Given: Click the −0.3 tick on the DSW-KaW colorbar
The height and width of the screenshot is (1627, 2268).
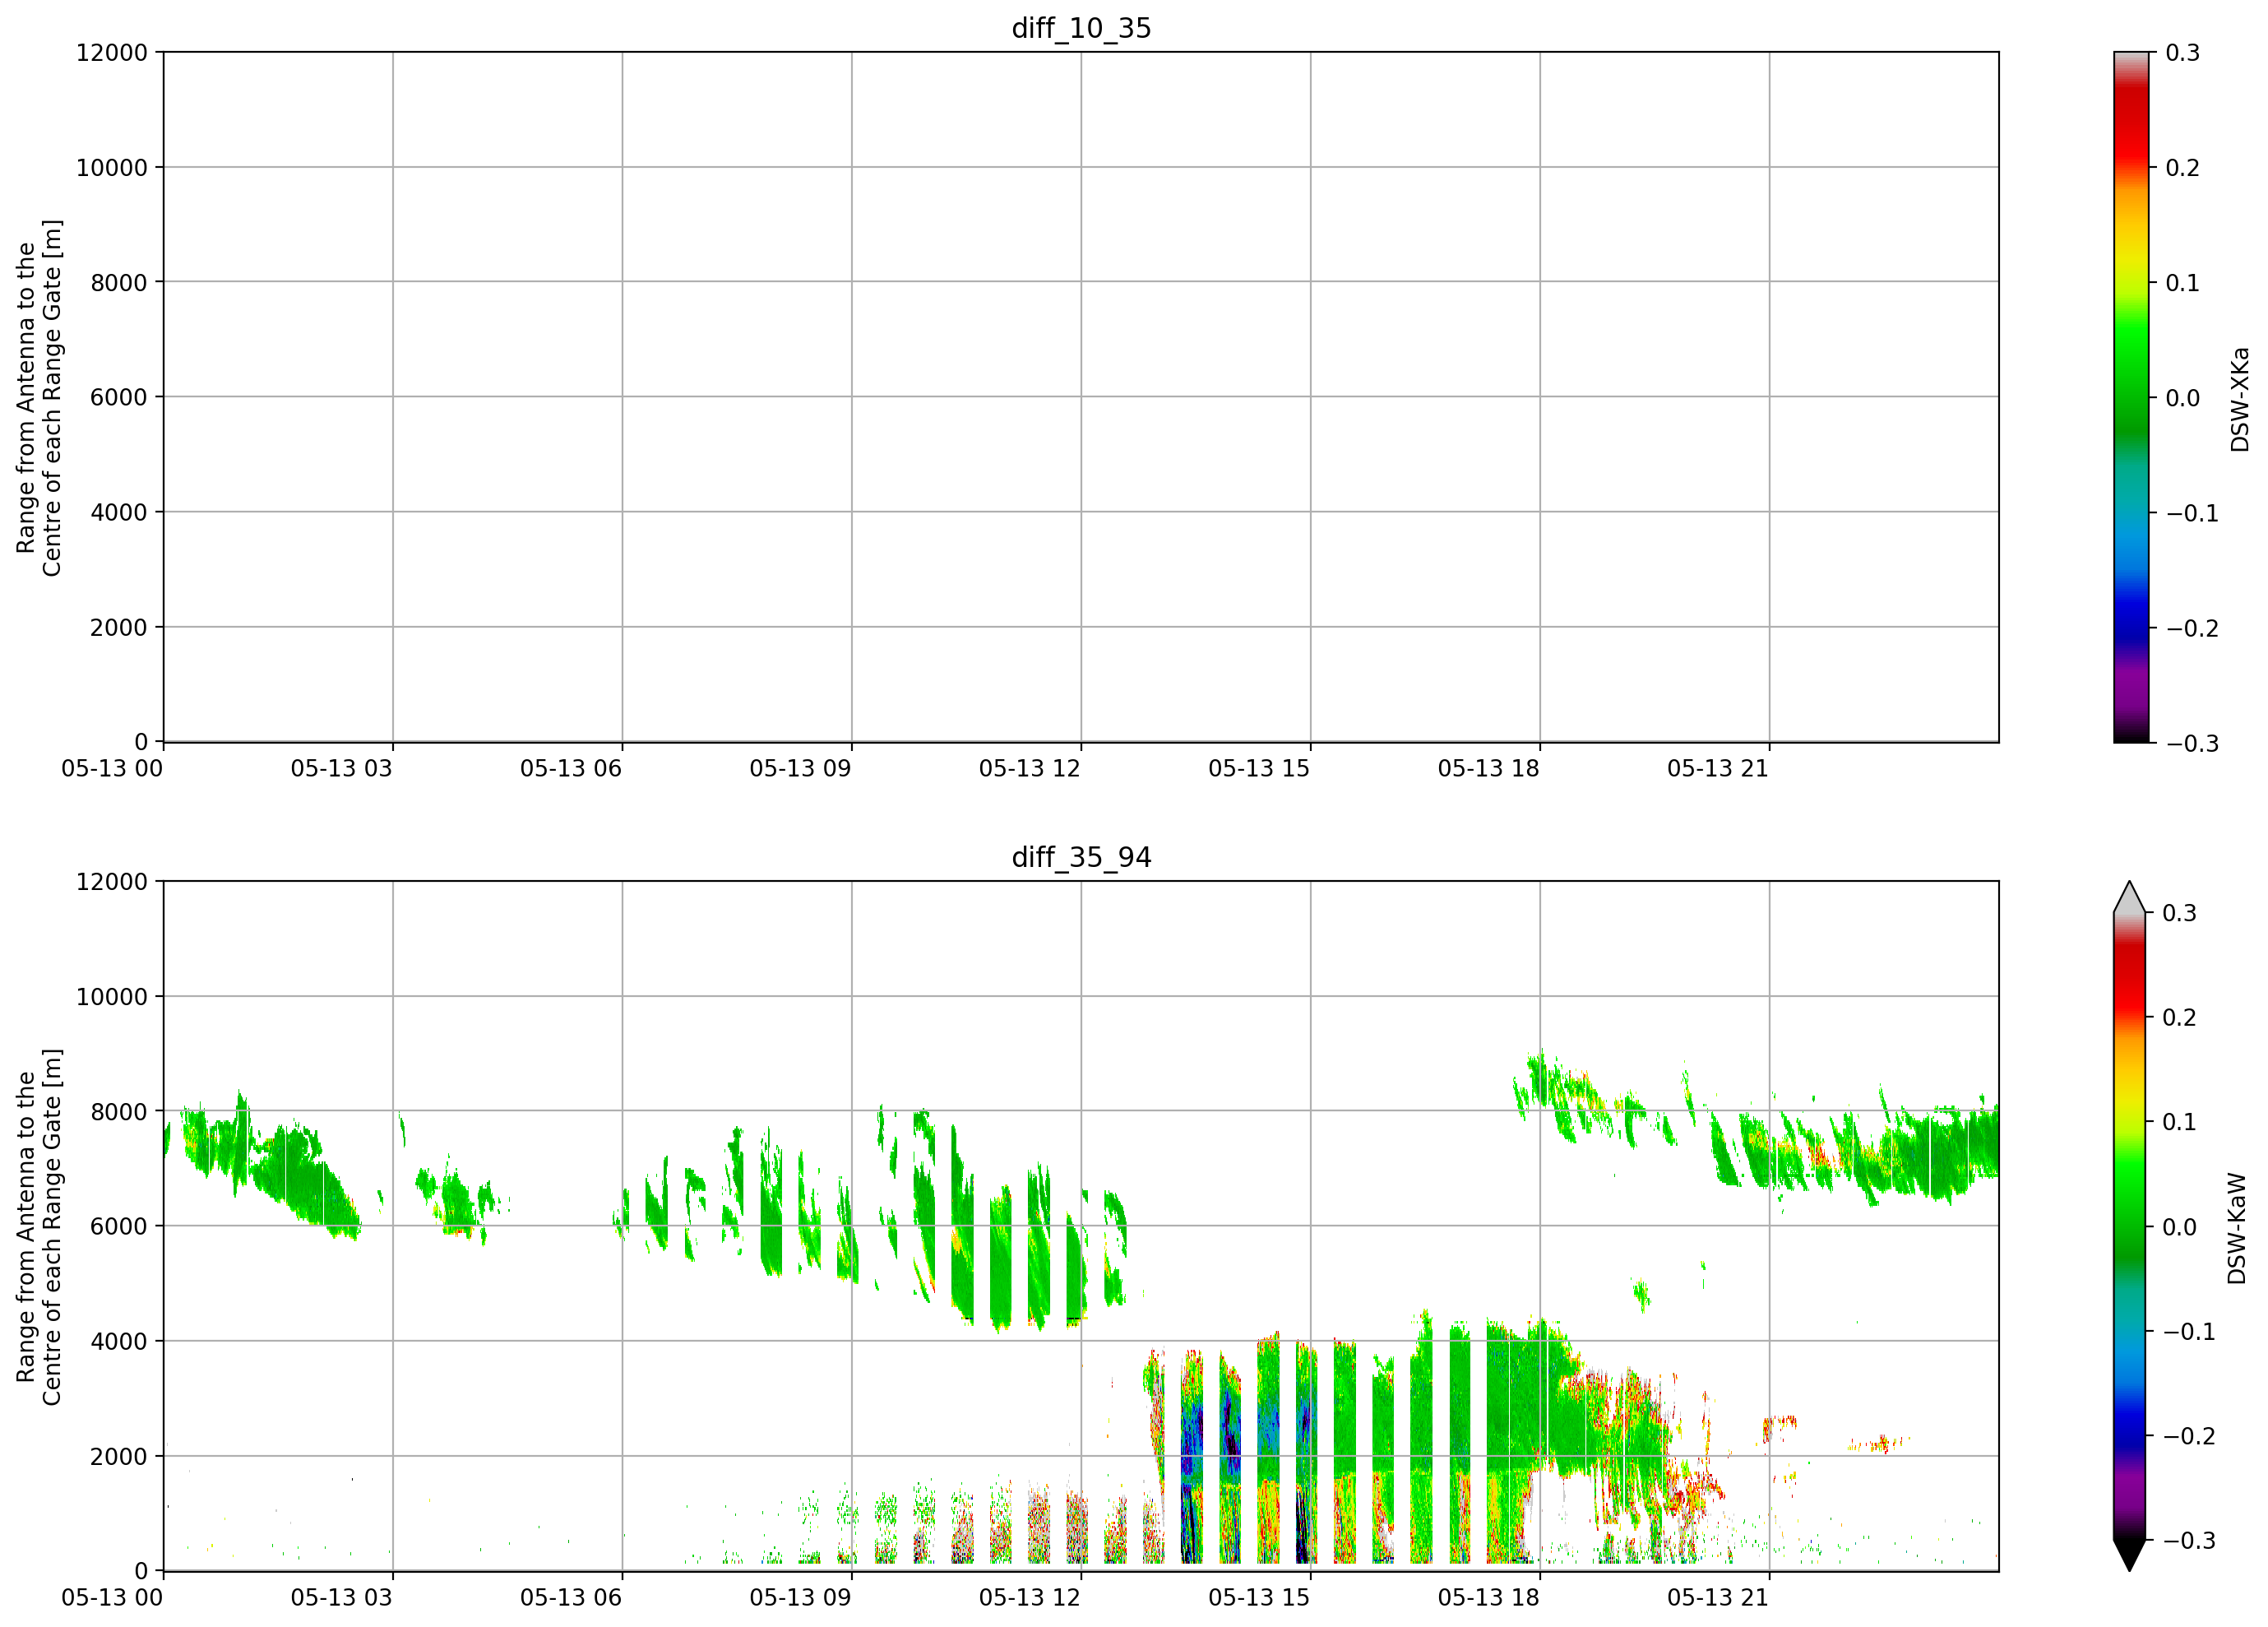Looking at the screenshot, I should pos(2189,1541).
